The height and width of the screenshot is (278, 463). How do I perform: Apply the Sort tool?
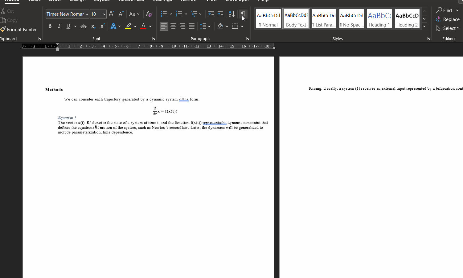[231, 14]
